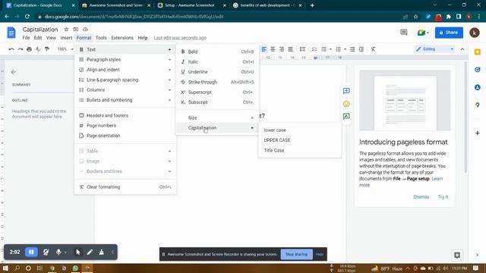The height and width of the screenshot is (273, 486).
Task: Collapse the toolbar with the chevron
Action: pos(462,49)
